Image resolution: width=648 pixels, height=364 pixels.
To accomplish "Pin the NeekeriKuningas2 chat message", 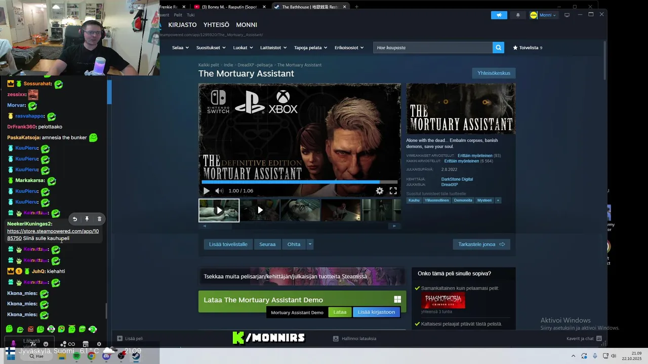I will (87, 219).
